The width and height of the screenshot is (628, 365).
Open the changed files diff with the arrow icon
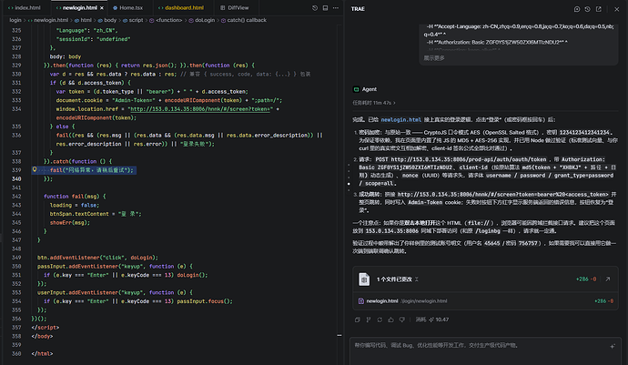point(608,279)
